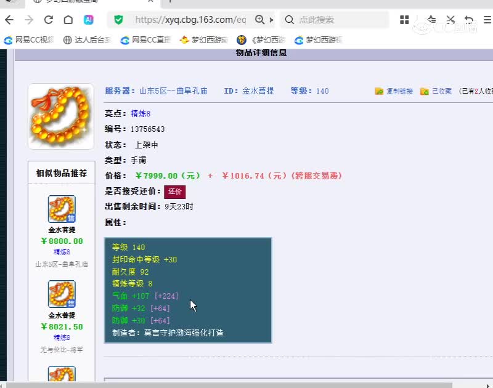This screenshot has height=388, width=493.
Task: Click the green security shield icon
Action: pos(118,20)
